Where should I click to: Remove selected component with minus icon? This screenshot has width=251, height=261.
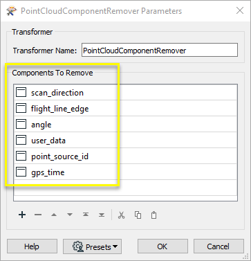click(38, 215)
